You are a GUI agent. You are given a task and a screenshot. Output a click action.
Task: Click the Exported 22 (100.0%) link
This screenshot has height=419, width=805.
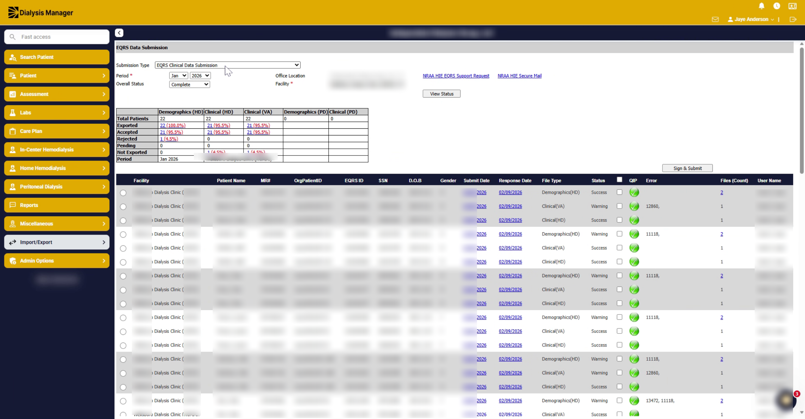point(172,125)
